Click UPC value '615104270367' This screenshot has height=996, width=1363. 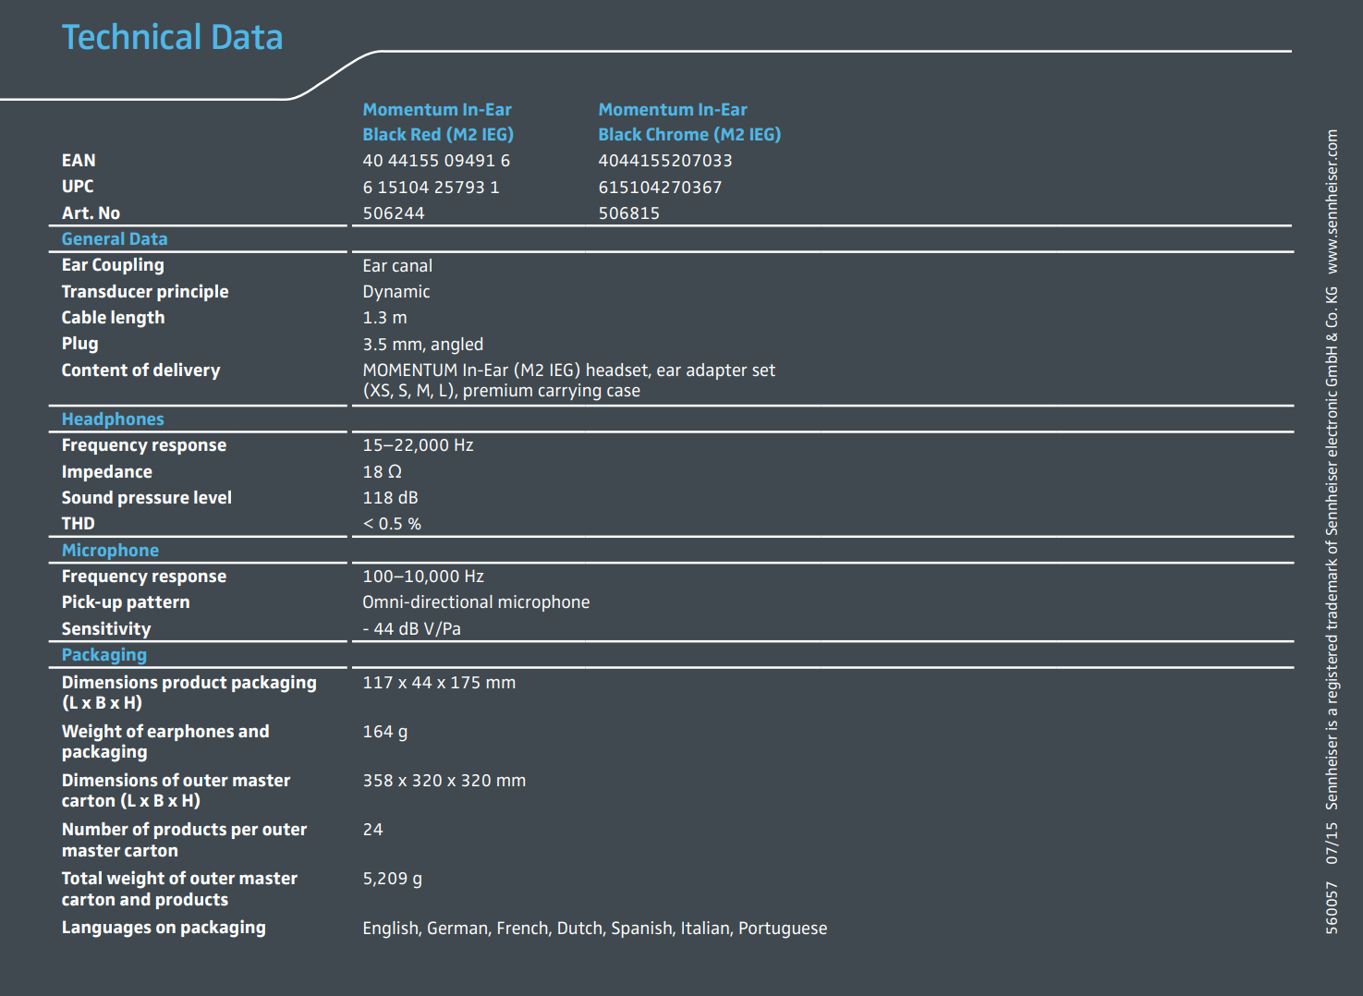tap(660, 188)
